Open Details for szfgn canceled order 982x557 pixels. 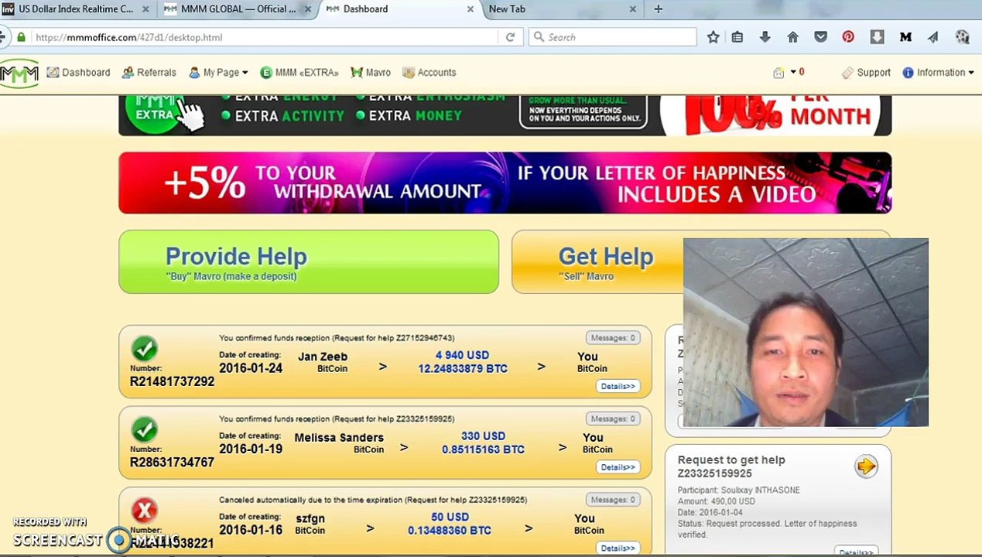[x=618, y=548]
